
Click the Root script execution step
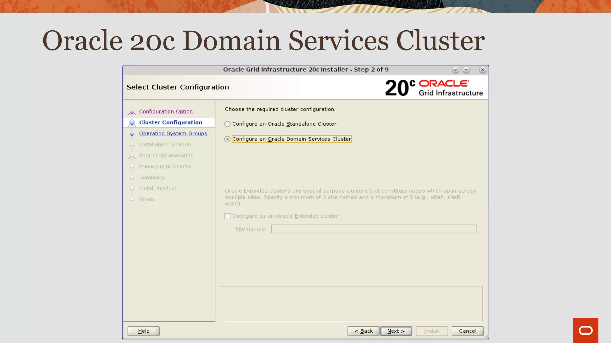click(166, 155)
